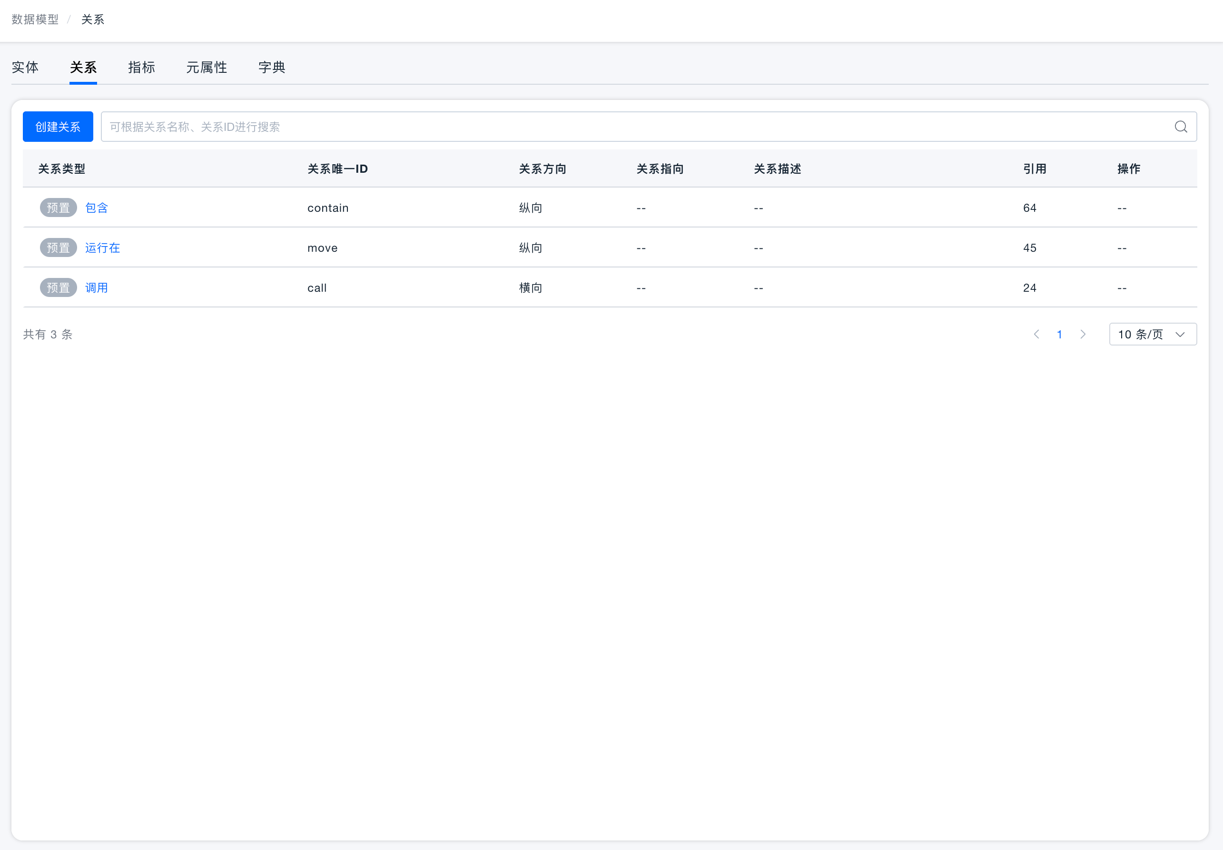Open the 包含 relation link
The image size is (1223, 850).
(x=97, y=208)
